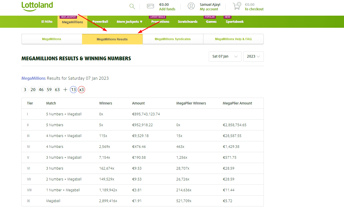344x217 pixels.
Task: Select MegaMillions in the green navigation bar
Action: point(72,22)
